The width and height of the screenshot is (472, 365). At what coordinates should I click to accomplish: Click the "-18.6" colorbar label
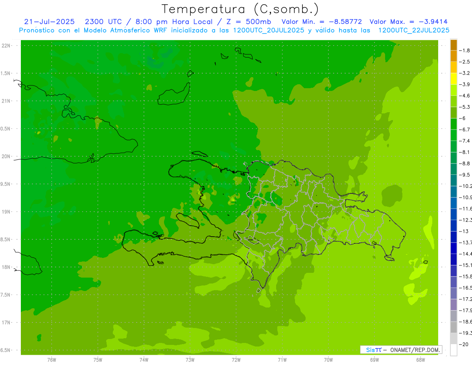point(466,322)
